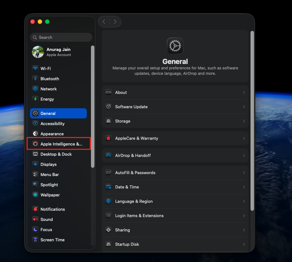Click the Notifications bell icon

35,209
